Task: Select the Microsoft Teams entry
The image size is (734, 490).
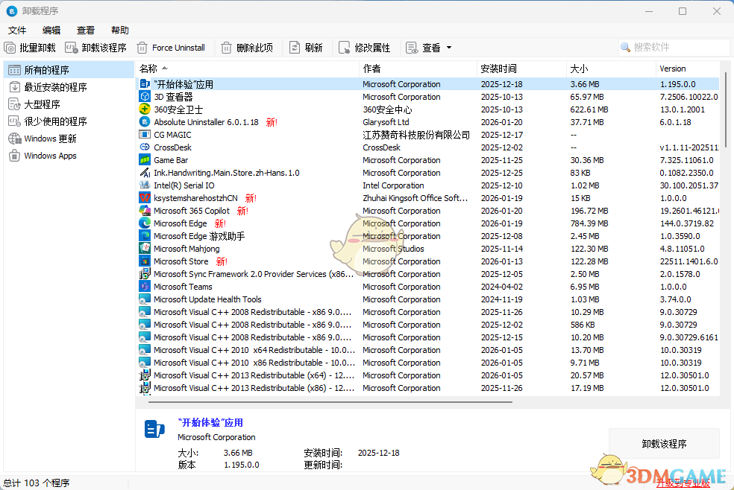Action: (183, 287)
